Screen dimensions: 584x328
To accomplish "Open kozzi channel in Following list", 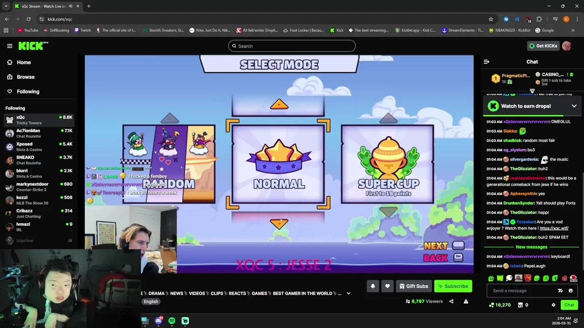I will coord(38,200).
